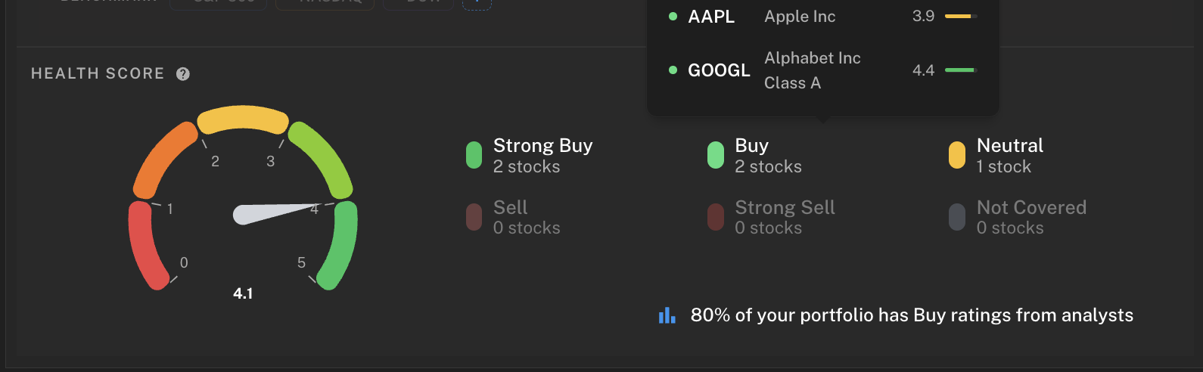The height and width of the screenshot is (372, 1203).
Task: Click the red gauge segment
Action: [x=145, y=246]
